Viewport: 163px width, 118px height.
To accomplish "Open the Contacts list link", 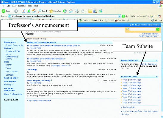I will point(10,75).
